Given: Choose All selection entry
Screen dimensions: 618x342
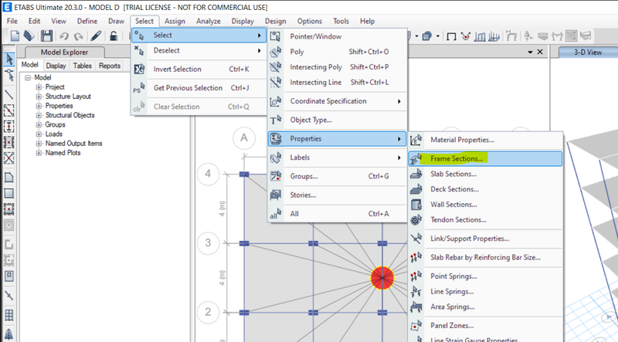Looking at the screenshot, I should [x=337, y=214].
